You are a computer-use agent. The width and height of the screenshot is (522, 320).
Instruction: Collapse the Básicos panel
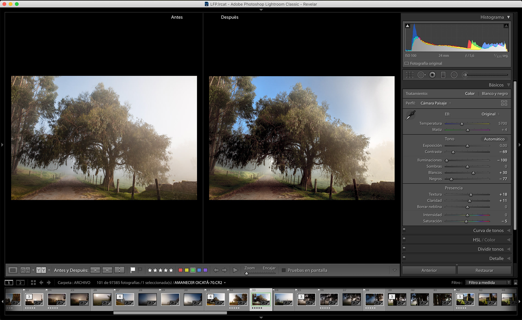(x=508, y=85)
